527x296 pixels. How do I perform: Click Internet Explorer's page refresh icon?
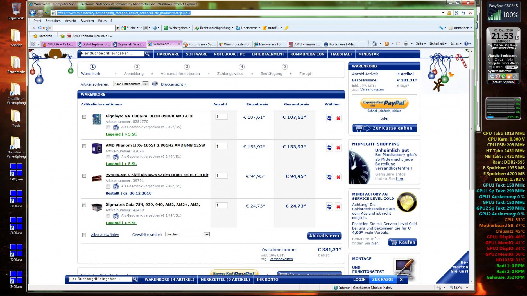click(x=463, y=13)
